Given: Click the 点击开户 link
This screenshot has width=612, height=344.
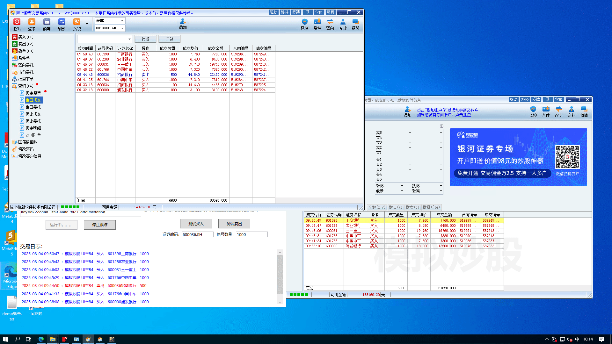Looking at the screenshot, I should coord(463,115).
